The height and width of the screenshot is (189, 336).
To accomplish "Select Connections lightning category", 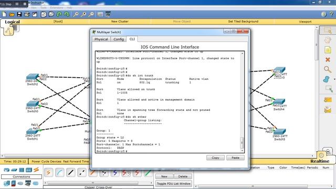I will (36, 170).
